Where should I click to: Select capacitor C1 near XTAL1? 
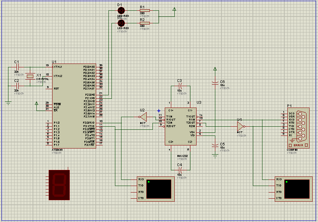click(x=17, y=67)
